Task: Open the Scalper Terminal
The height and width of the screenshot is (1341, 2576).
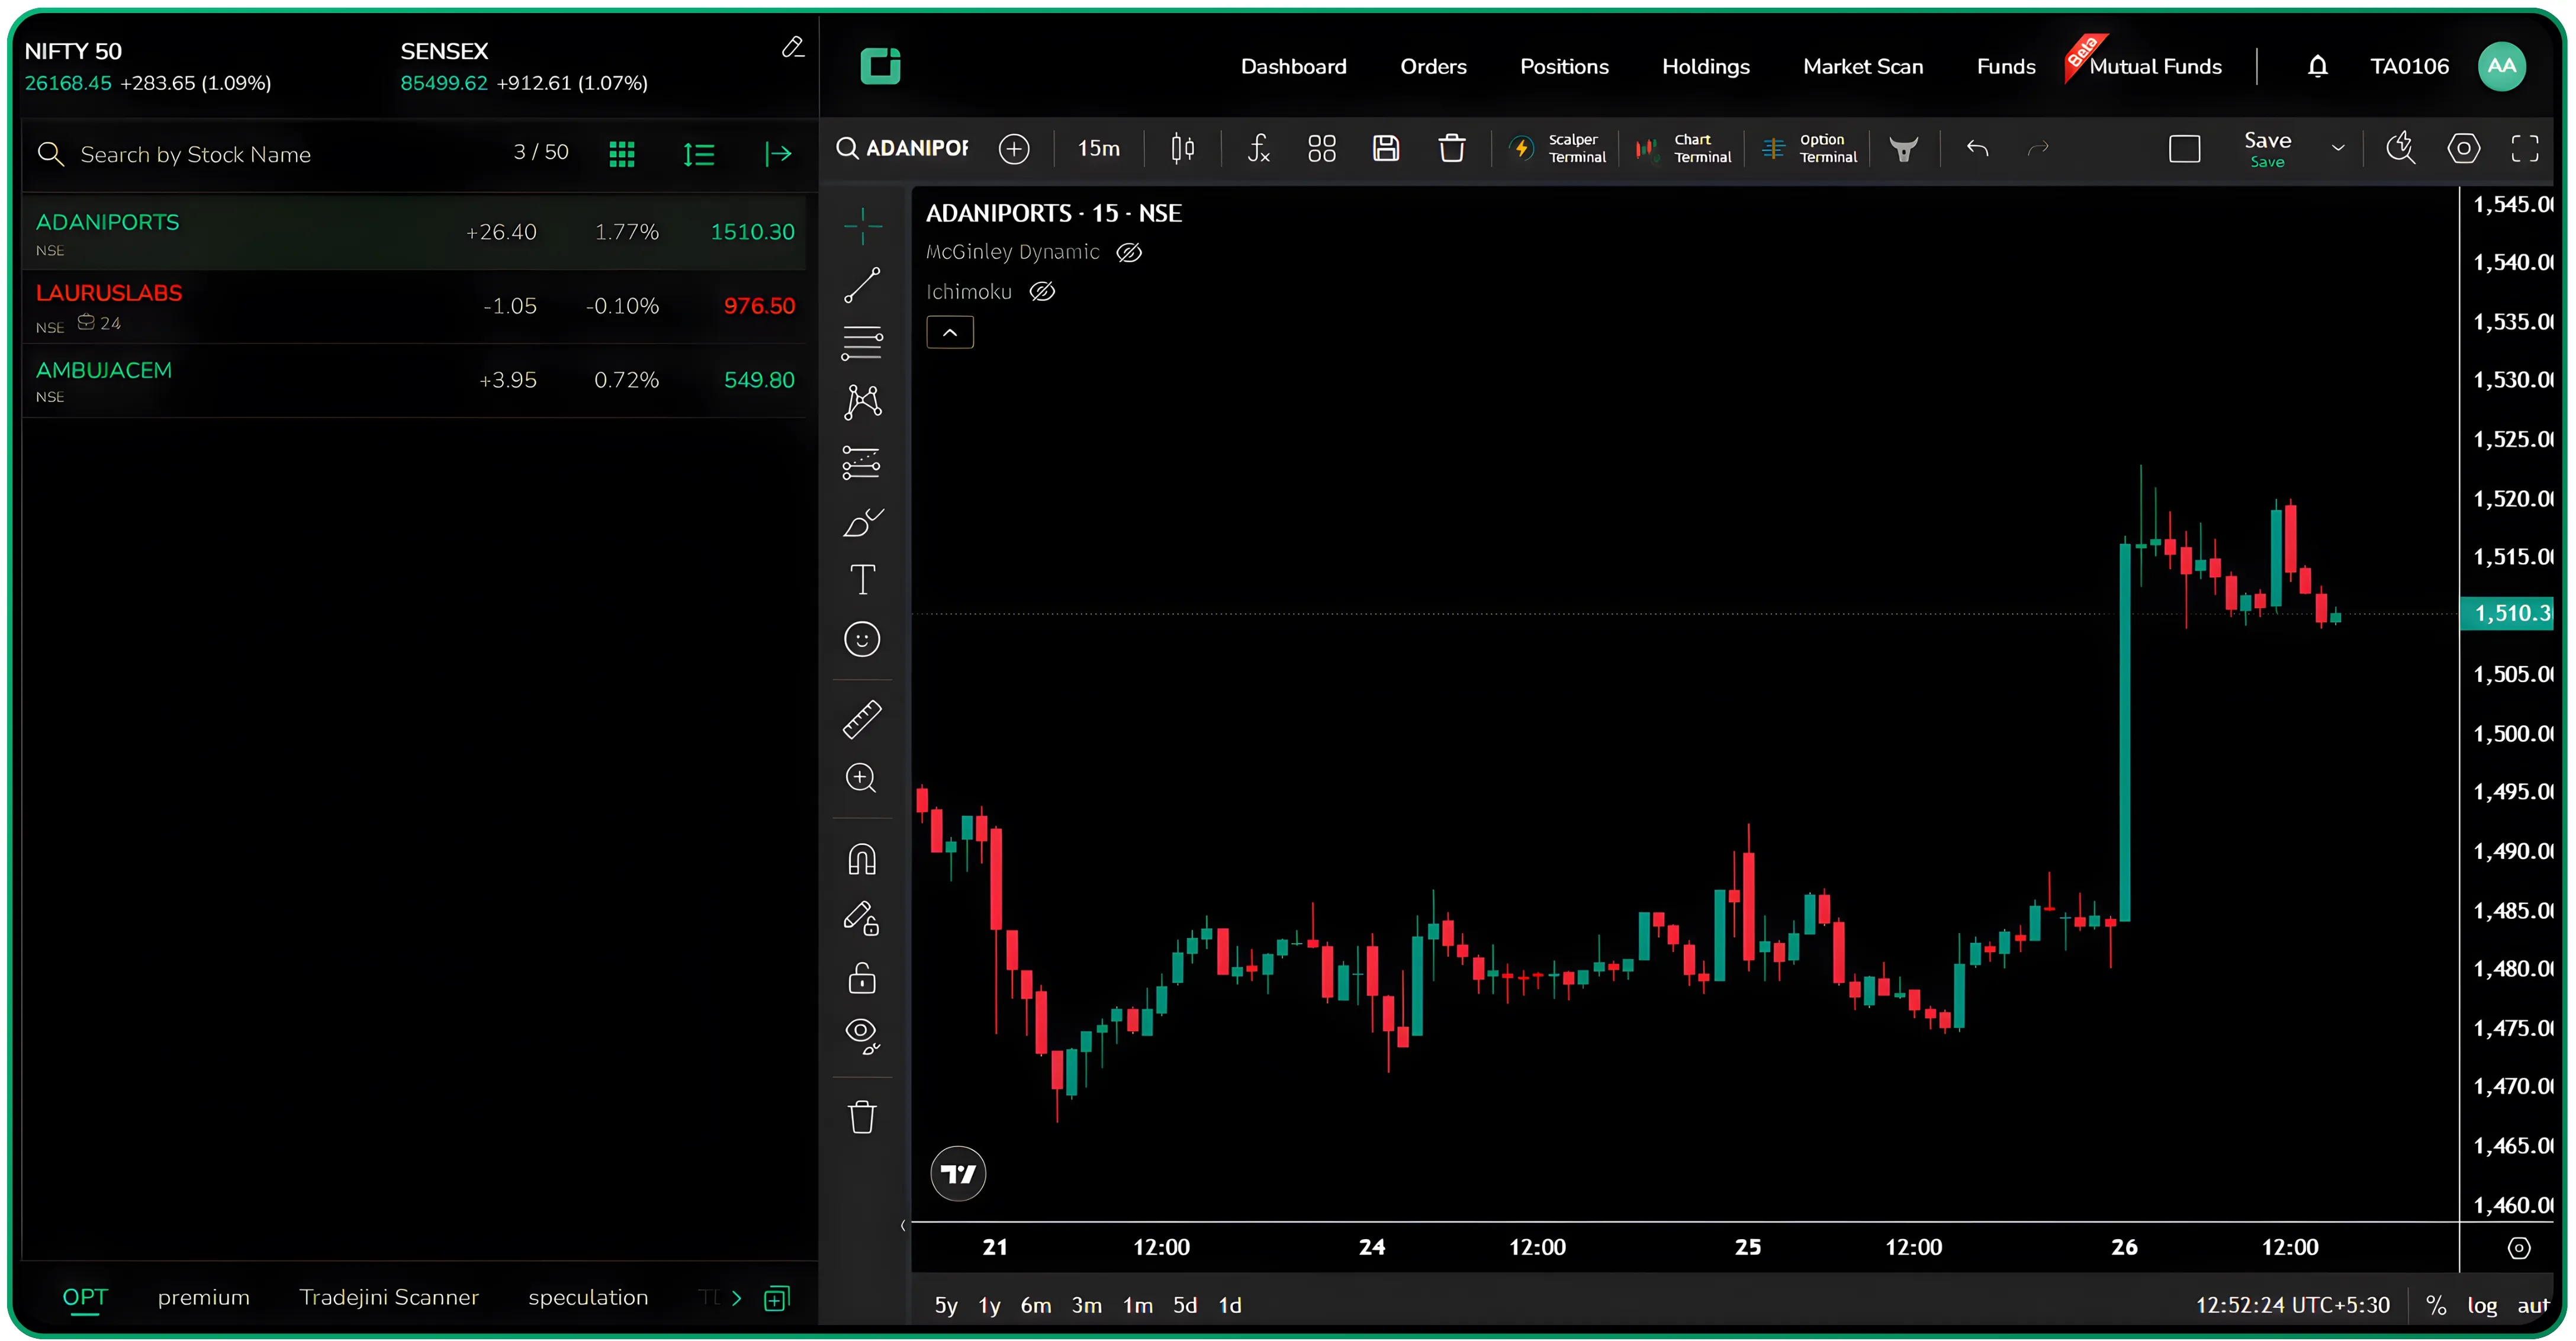Action: click(1558, 148)
